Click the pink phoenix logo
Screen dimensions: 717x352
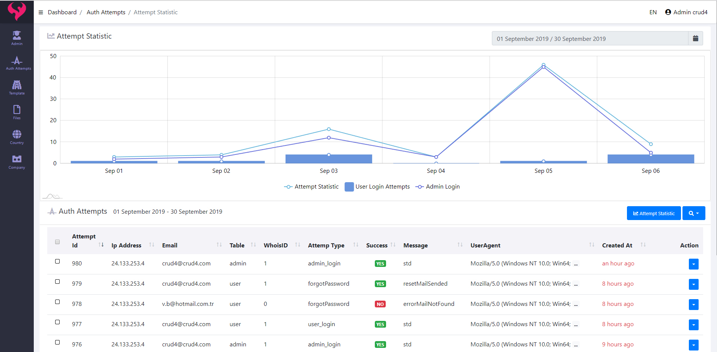point(17,11)
